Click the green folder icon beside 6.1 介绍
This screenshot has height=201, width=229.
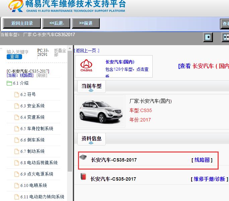click(x=9, y=83)
